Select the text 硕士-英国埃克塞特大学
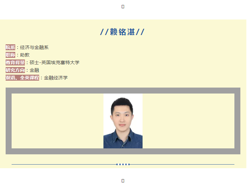Viewport: 247px width, 192px height. pos(54,62)
